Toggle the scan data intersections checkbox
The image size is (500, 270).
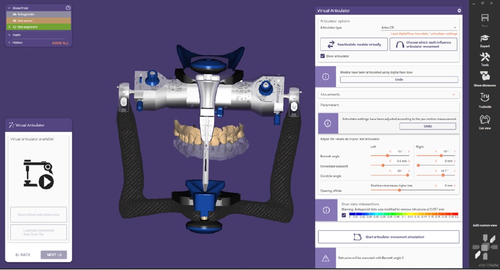(344, 215)
